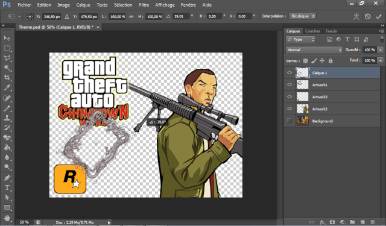Image resolution: width=386 pixels, height=226 pixels.
Task: Select the Crop tool
Action: (7, 78)
